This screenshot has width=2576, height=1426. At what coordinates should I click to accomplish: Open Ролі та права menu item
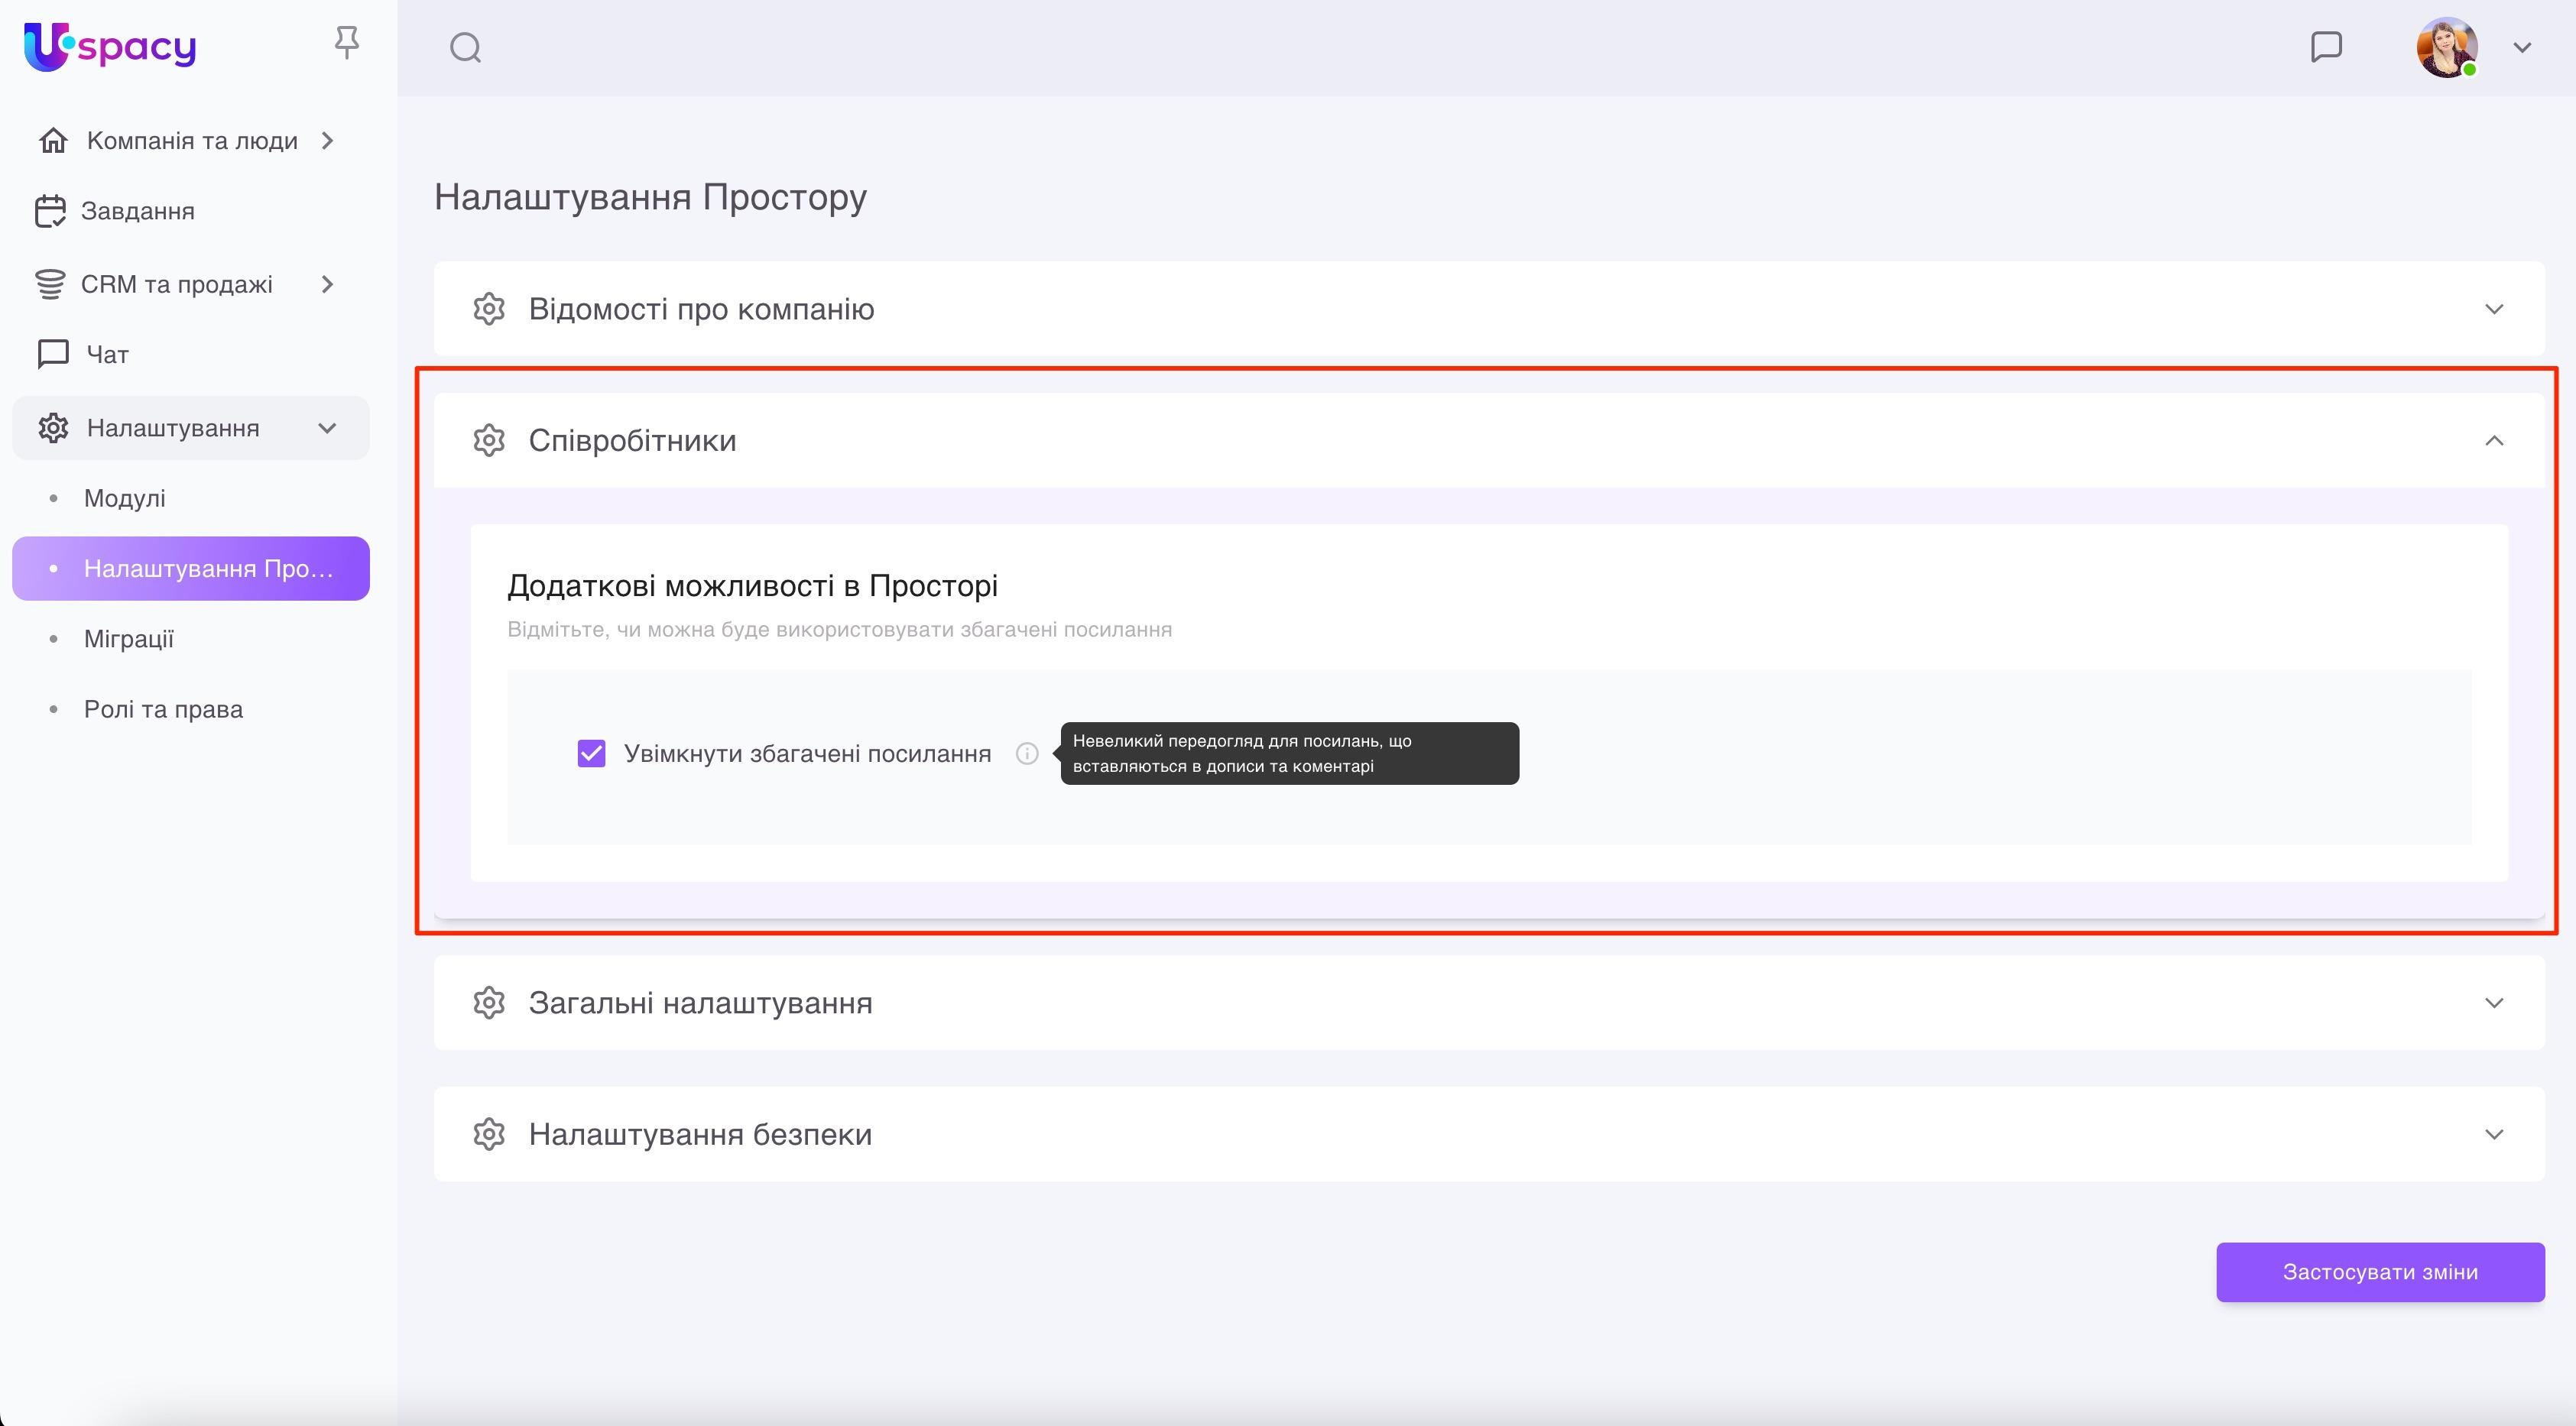click(x=163, y=709)
